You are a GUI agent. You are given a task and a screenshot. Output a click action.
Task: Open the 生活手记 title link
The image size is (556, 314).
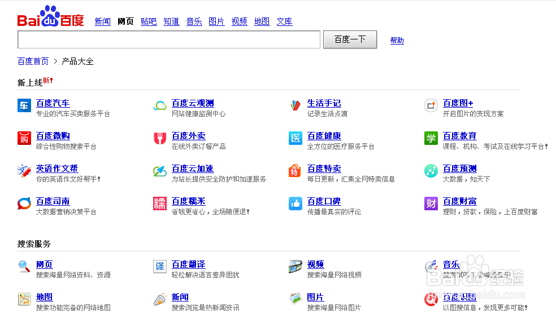pos(324,103)
